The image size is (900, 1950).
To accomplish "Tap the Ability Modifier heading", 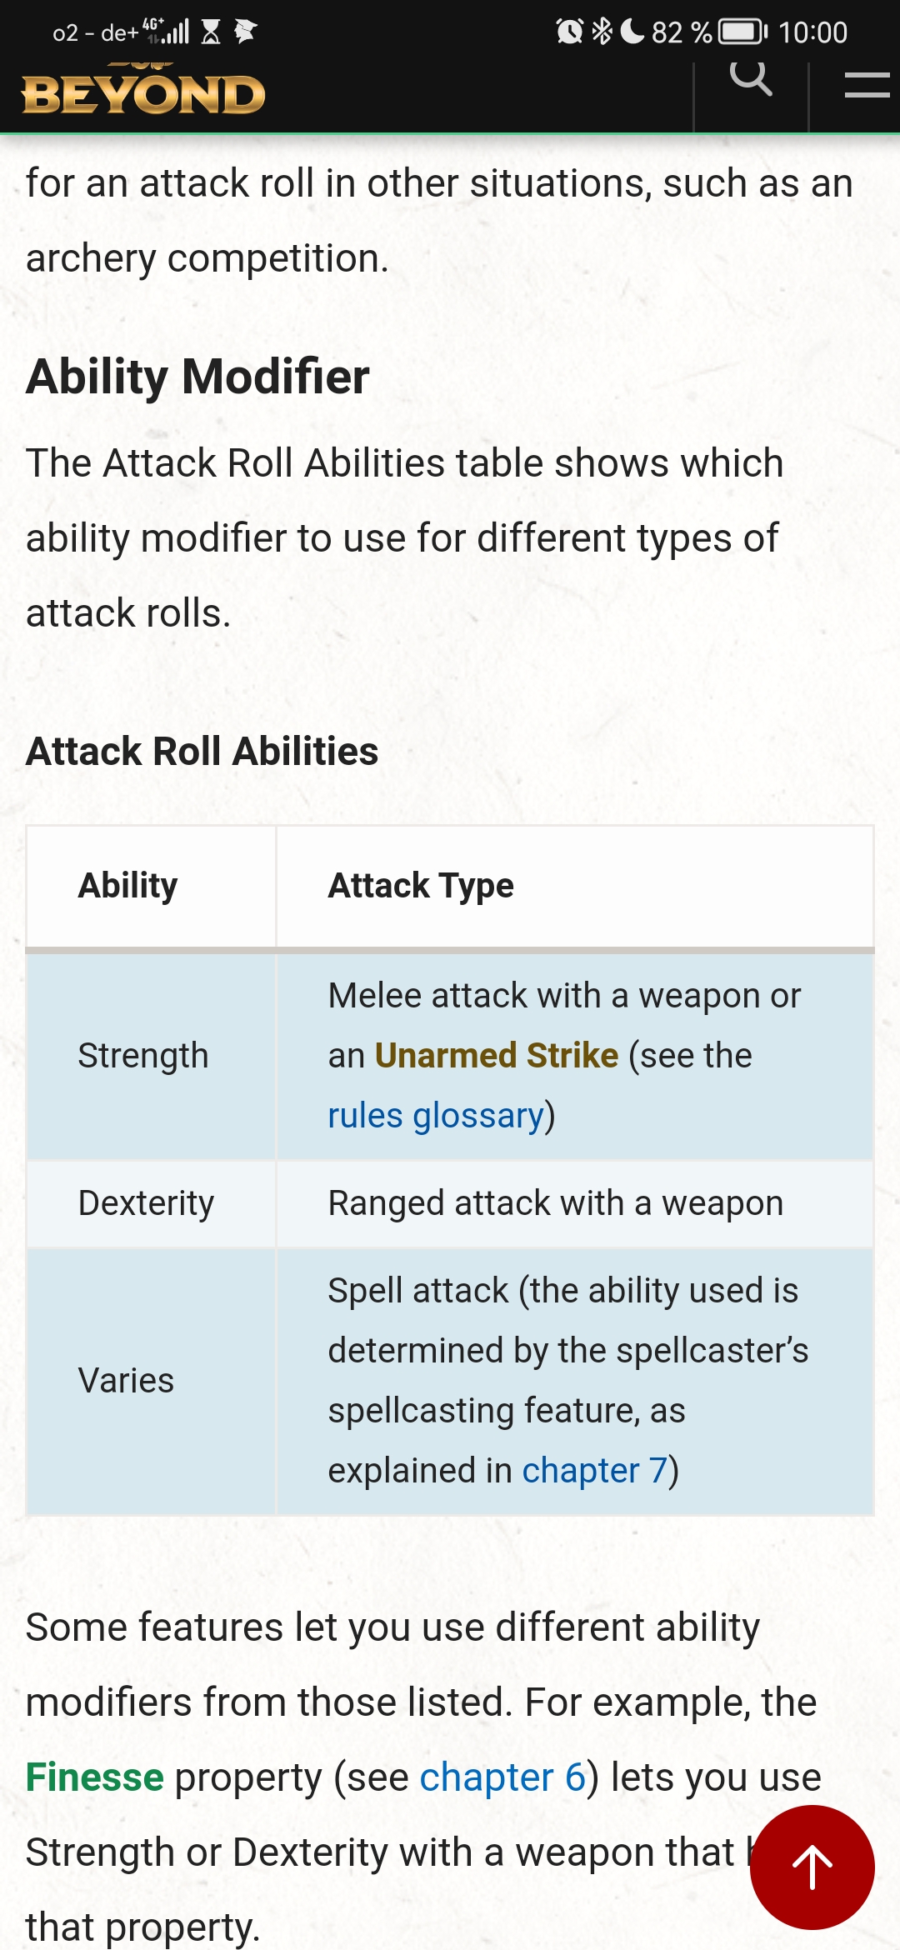I will (198, 377).
